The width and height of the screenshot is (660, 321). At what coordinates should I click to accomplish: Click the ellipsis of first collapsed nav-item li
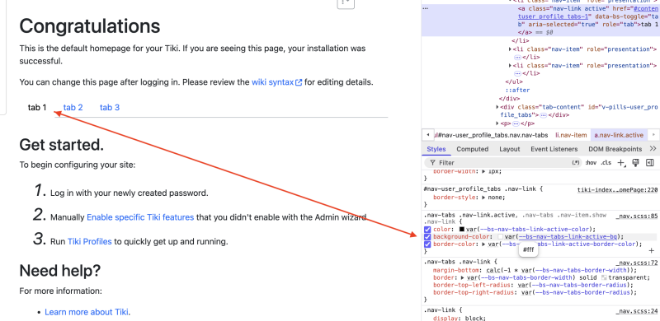point(517,57)
